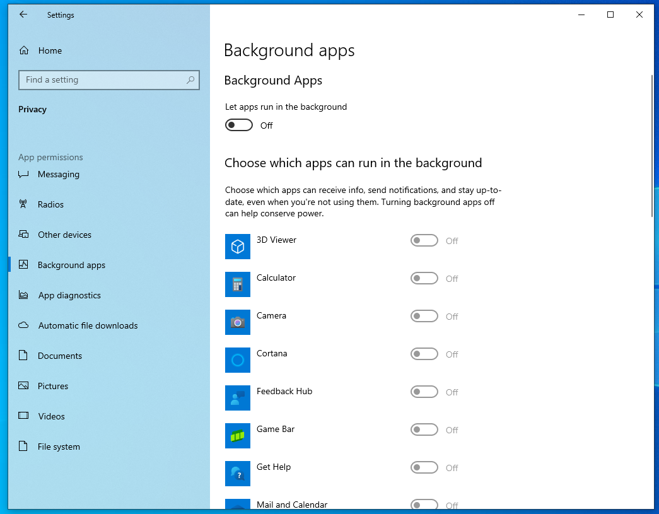The width and height of the screenshot is (659, 514).
Task: Click the Calculator app icon
Action: (x=238, y=284)
